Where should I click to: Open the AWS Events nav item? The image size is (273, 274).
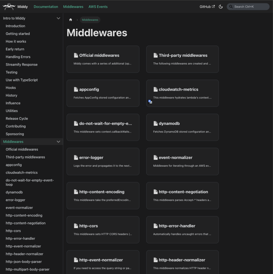pos(98,7)
